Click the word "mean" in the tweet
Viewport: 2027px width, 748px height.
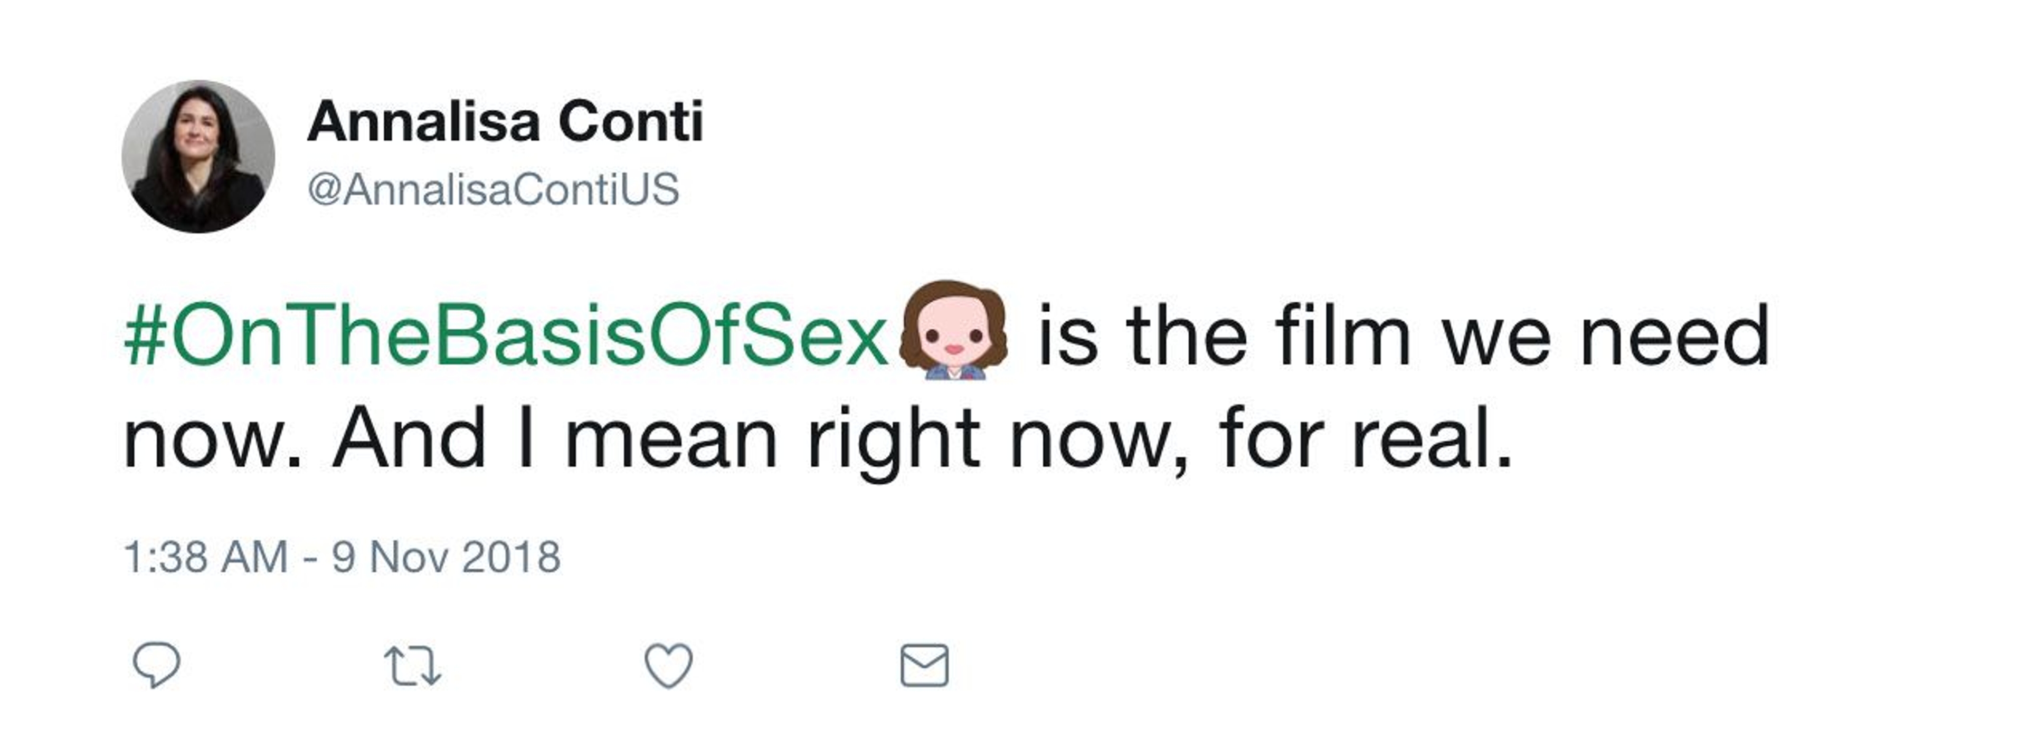pyautogui.click(x=671, y=439)
